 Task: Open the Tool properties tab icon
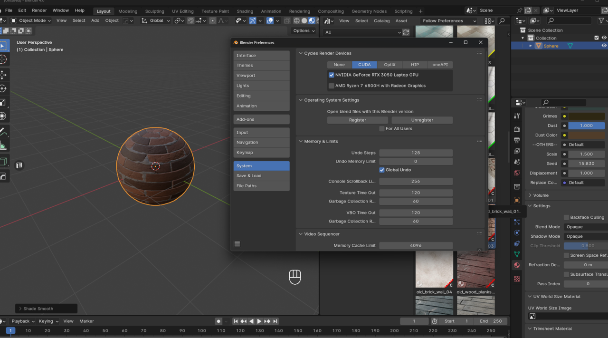517,116
